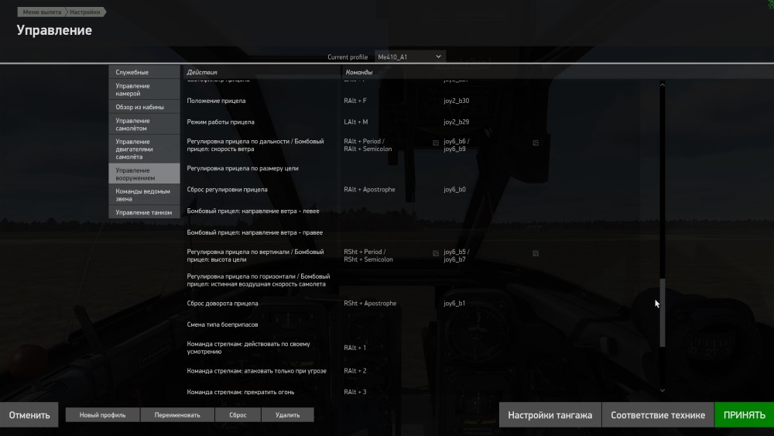Click the controls list scrollbar thumb
Image resolution: width=774 pixels, height=436 pixels.
[x=663, y=313]
